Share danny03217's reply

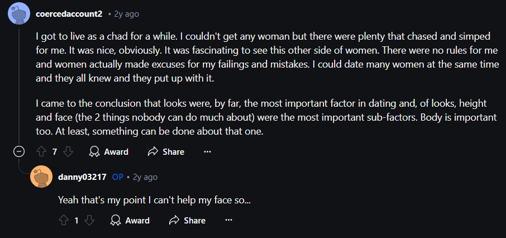(187, 220)
